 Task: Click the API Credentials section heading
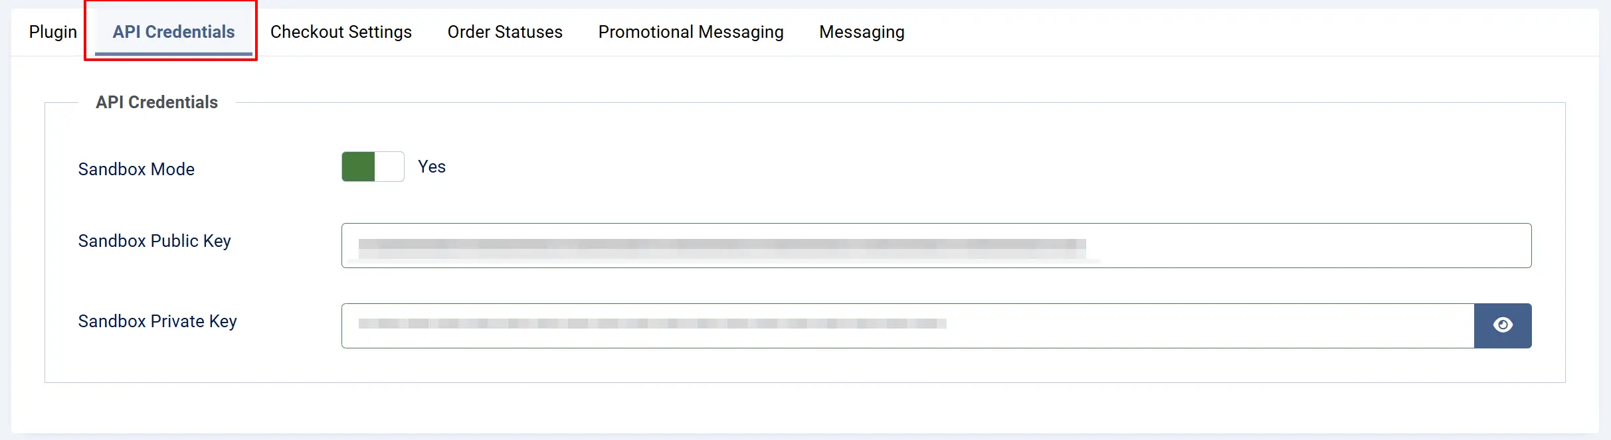157,102
